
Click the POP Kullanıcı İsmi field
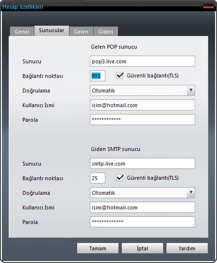(x=142, y=105)
